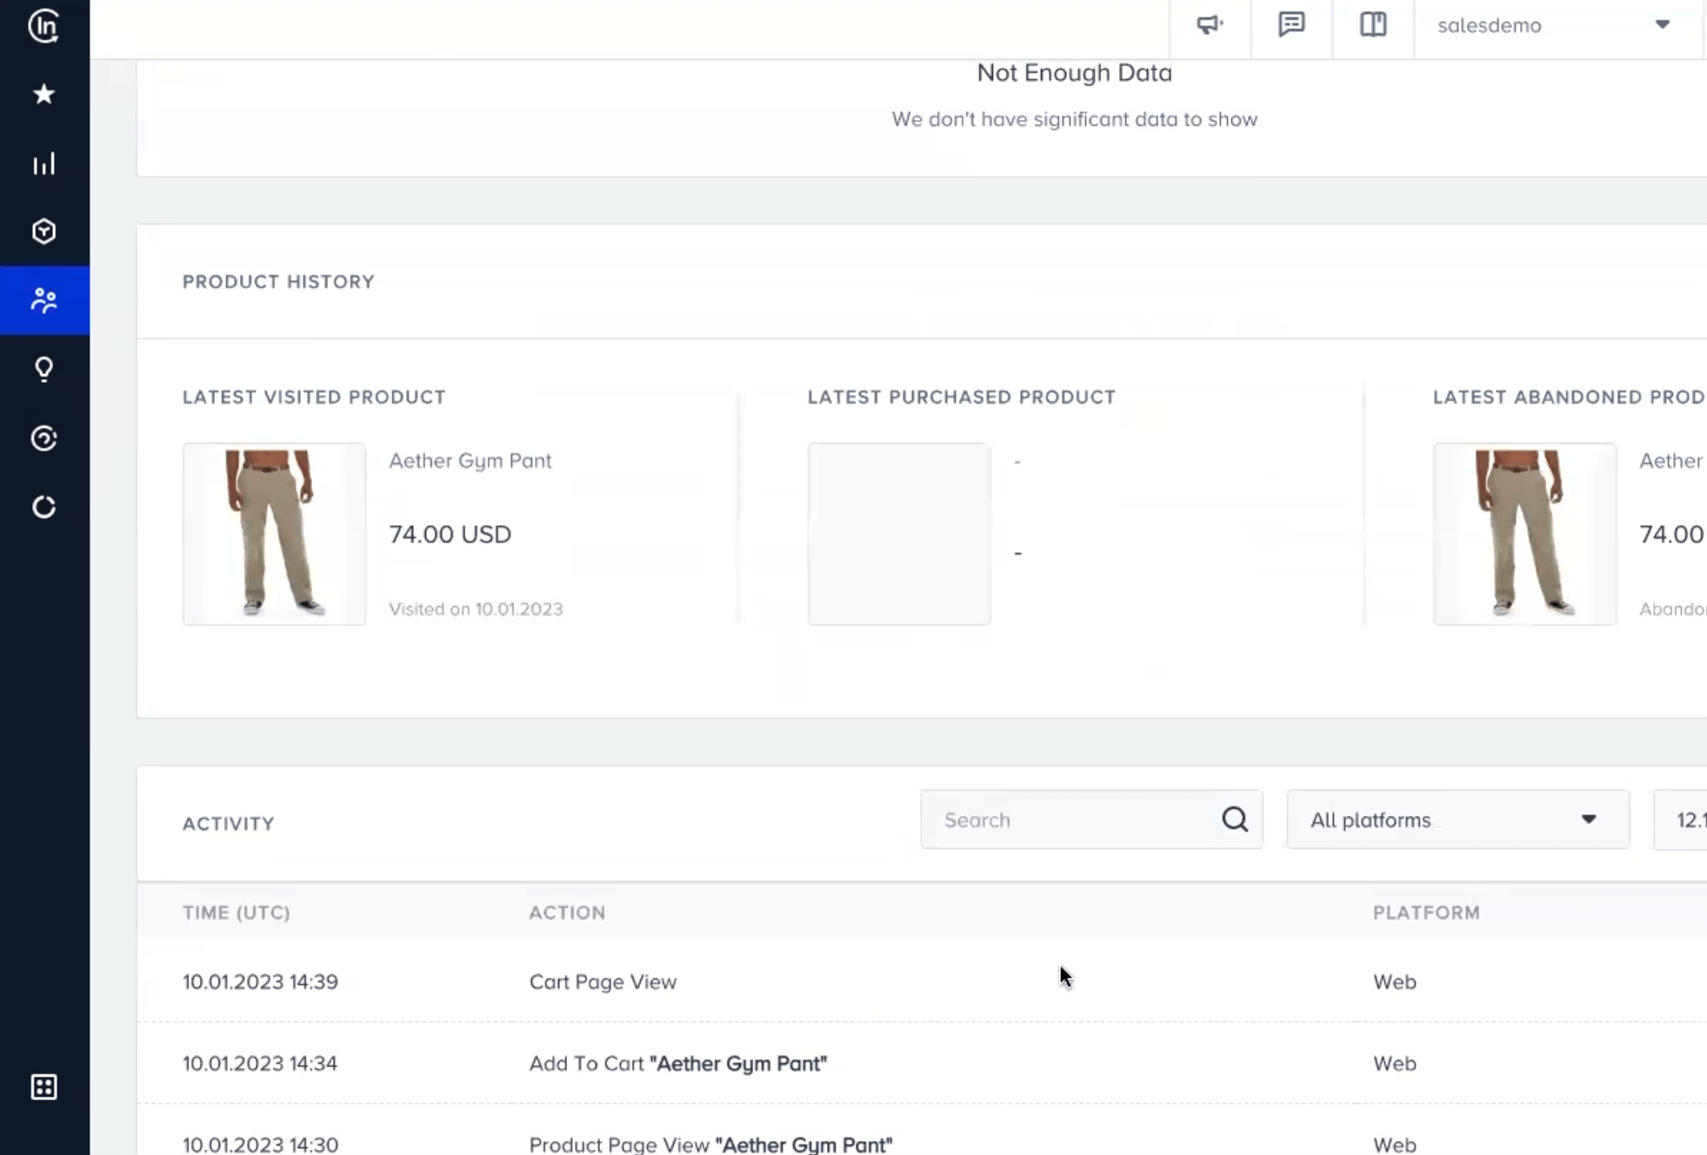Click the sync circular-arrow sidebar icon
The width and height of the screenshot is (1707, 1155).
pyautogui.click(x=43, y=508)
